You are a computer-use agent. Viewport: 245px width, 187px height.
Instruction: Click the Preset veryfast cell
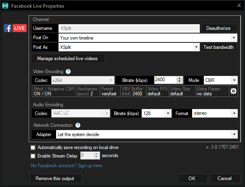110,91
